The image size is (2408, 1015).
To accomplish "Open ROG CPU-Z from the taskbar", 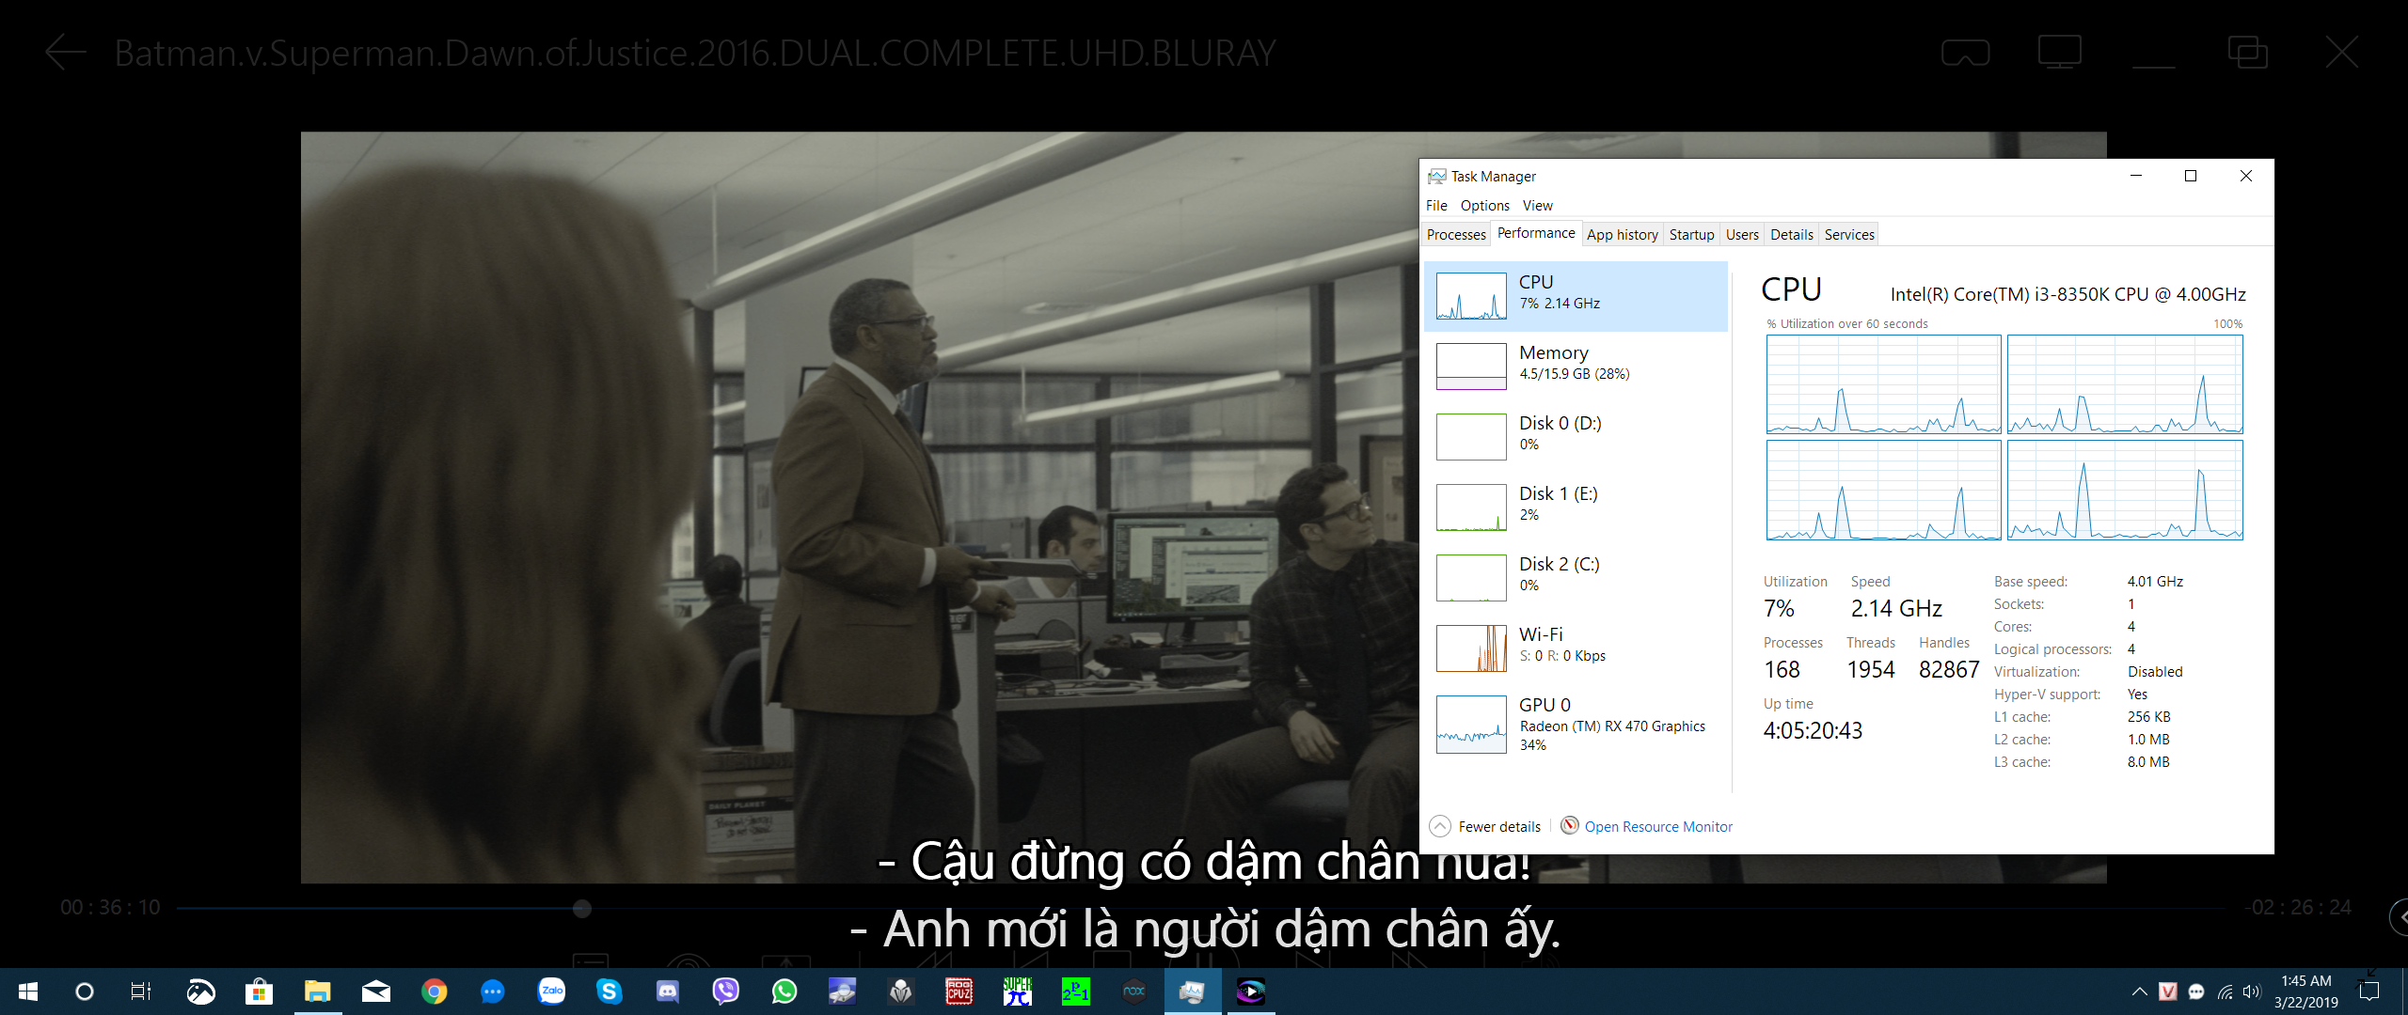I will (x=959, y=992).
